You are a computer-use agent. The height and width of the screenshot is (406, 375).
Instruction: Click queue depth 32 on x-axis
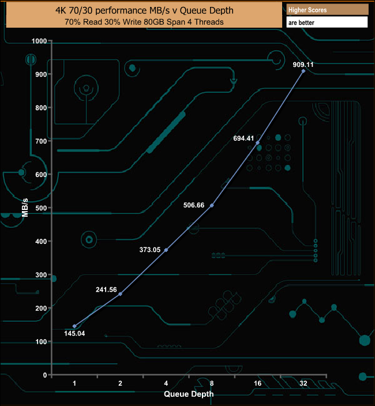point(303,383)
